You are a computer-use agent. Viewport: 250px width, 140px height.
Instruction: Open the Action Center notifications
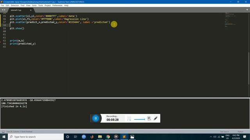[245, 136]
